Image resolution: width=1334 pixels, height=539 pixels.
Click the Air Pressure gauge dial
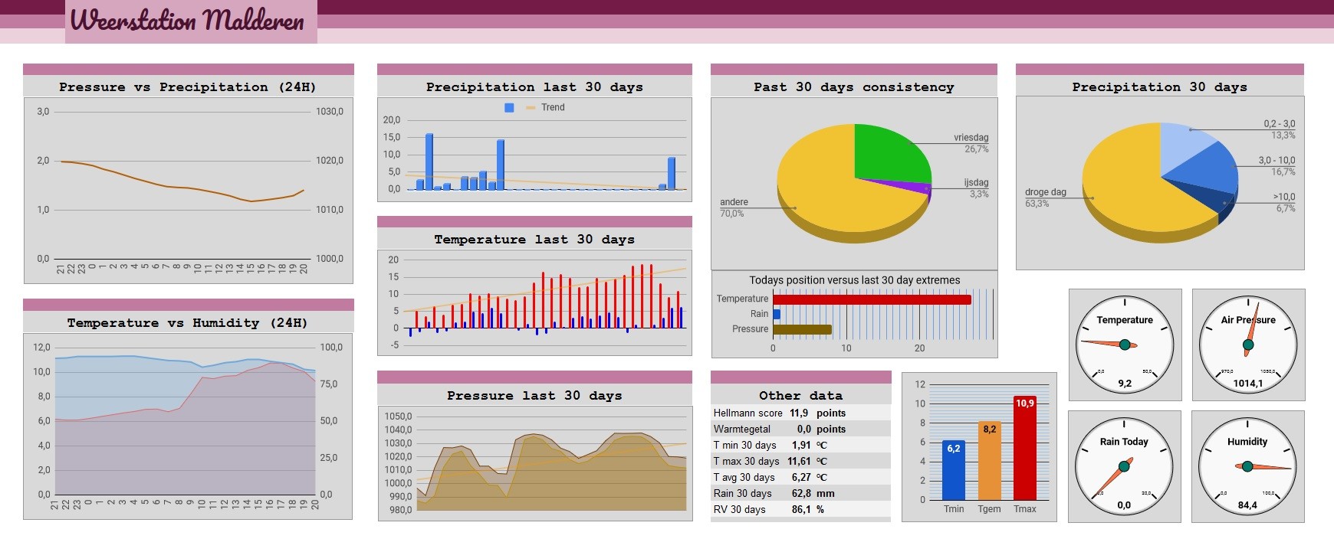tap(1248, 345)
